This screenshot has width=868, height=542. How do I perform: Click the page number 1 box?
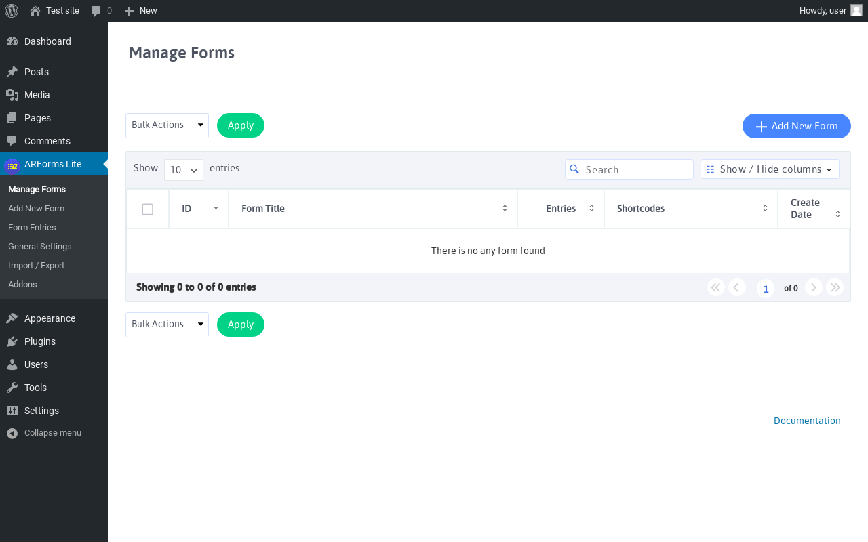click(x=766, y=289)
